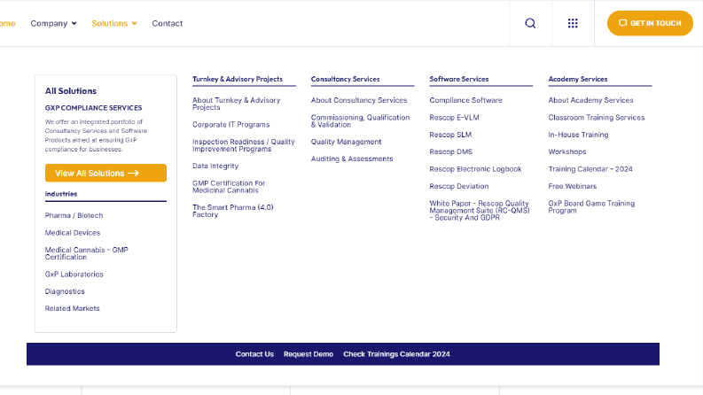
Task: Click the All Solutions heading text
Action: 71,91
